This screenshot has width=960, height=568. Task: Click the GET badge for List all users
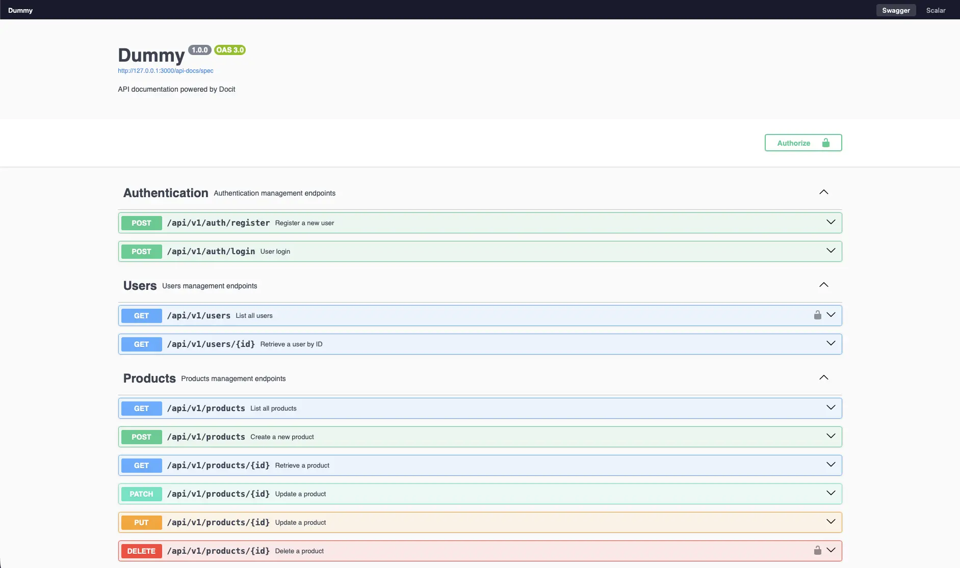point(141,316)
